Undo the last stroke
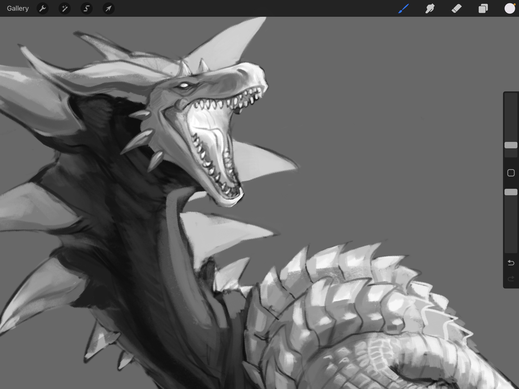 pos(511,263)
